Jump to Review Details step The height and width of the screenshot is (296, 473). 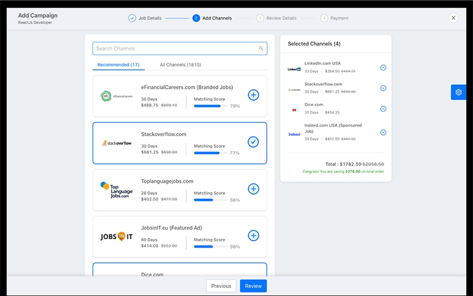(x=277, y=18)
